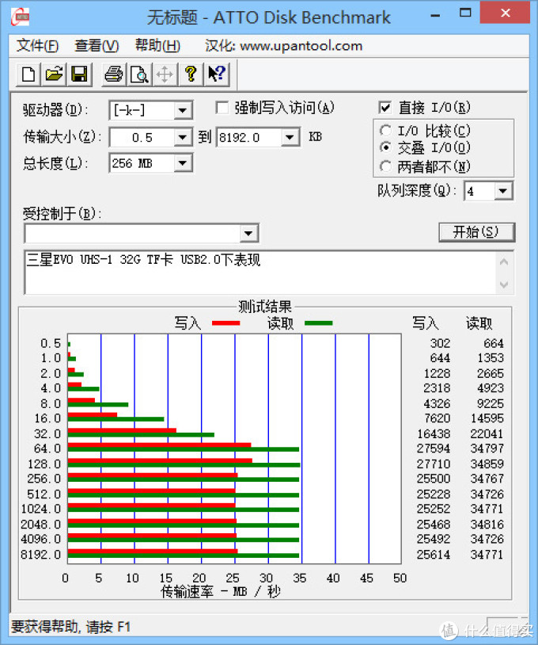Click read value 664 for 0.5 KB
538x645 pixels.
point(493,343)
